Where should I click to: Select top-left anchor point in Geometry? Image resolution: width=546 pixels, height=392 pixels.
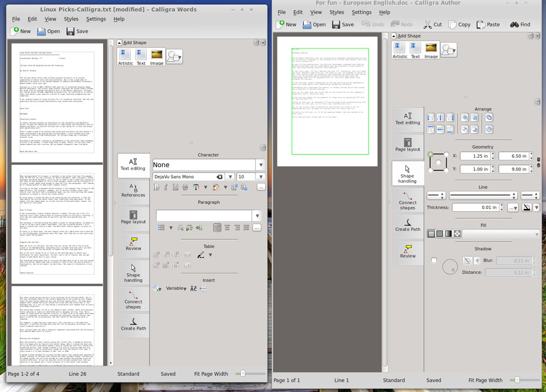(431, 154)
